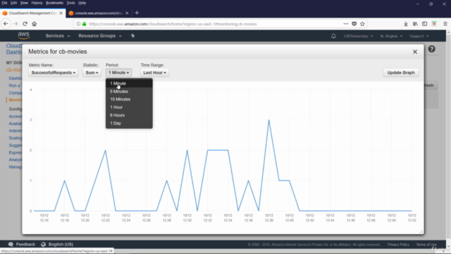The image size is (451, 254).
Task: Click the language globe icon
Action: (43, 244)
